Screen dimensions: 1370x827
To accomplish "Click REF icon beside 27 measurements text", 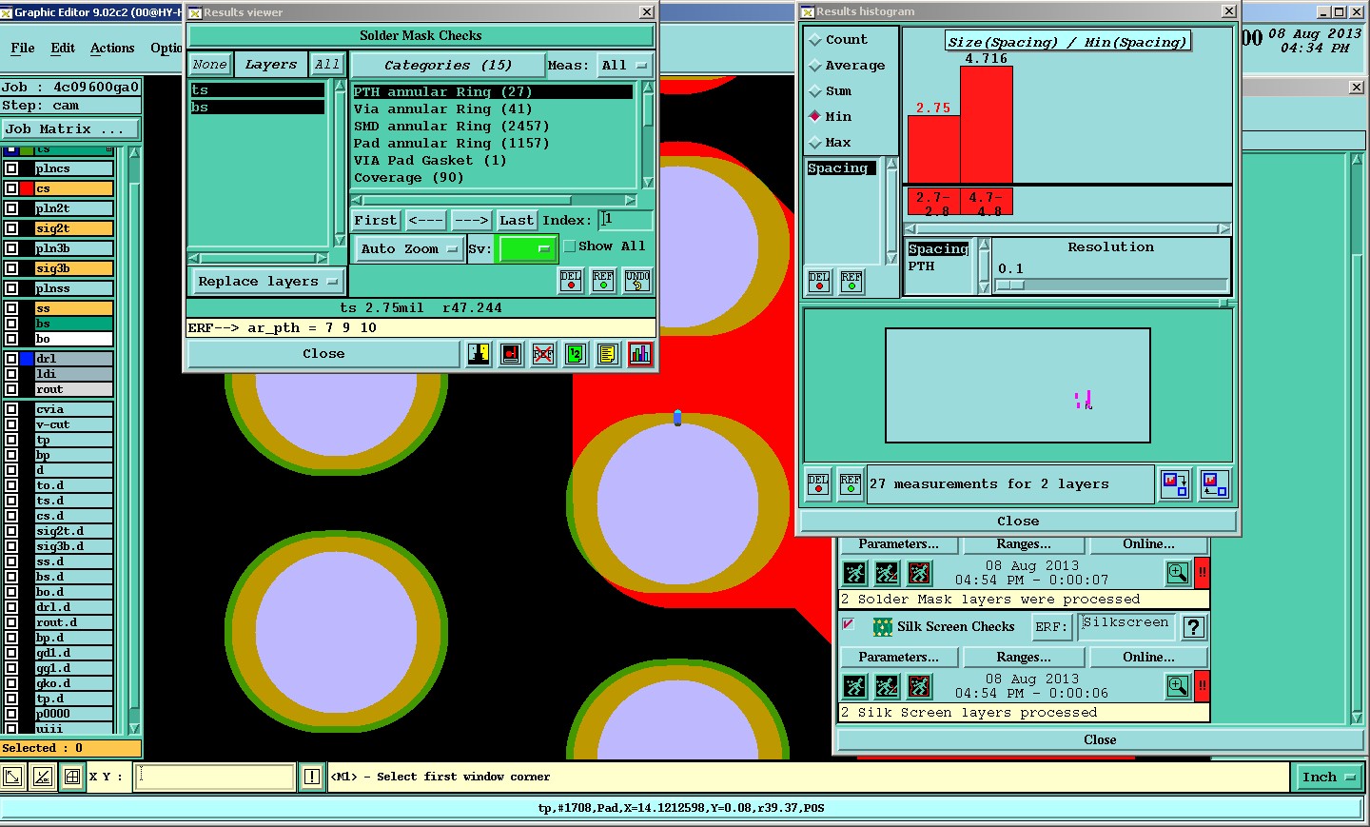I will click(x=851, y=484).
